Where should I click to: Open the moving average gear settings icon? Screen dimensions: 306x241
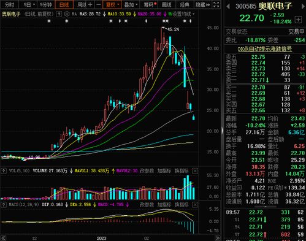[x=67, y=14]
